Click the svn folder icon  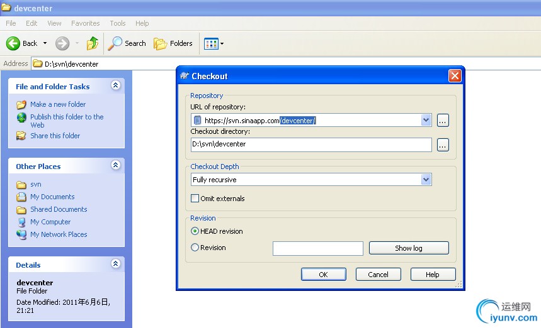click(x=21, y=185)
